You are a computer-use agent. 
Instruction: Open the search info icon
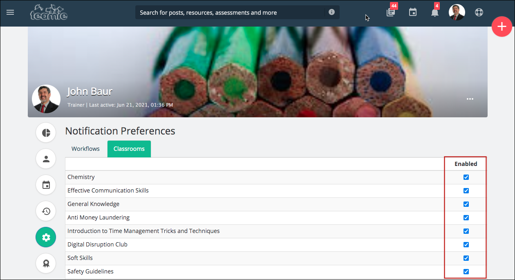(331, 12)
